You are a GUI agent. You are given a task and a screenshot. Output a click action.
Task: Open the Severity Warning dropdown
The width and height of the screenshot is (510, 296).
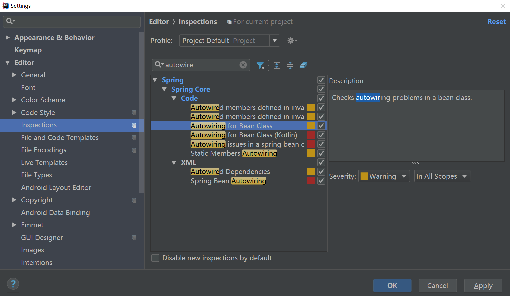pos(384,176)
